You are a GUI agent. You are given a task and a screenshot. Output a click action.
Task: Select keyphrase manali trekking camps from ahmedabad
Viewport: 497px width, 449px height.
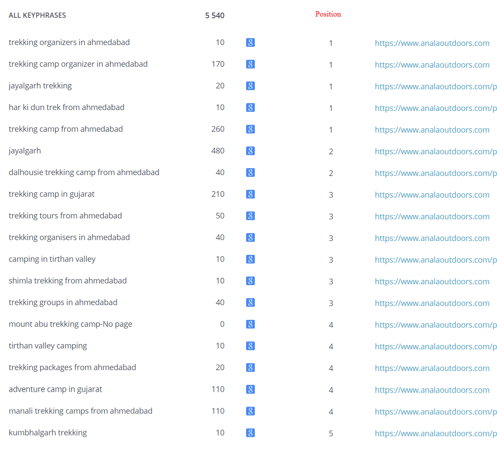point(80,411)
